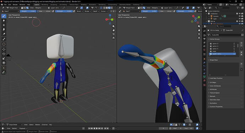Hide the CH-tv collection via eye icon
The width and height of the screenshot is (245, 133).
click(x=240, y=21)
